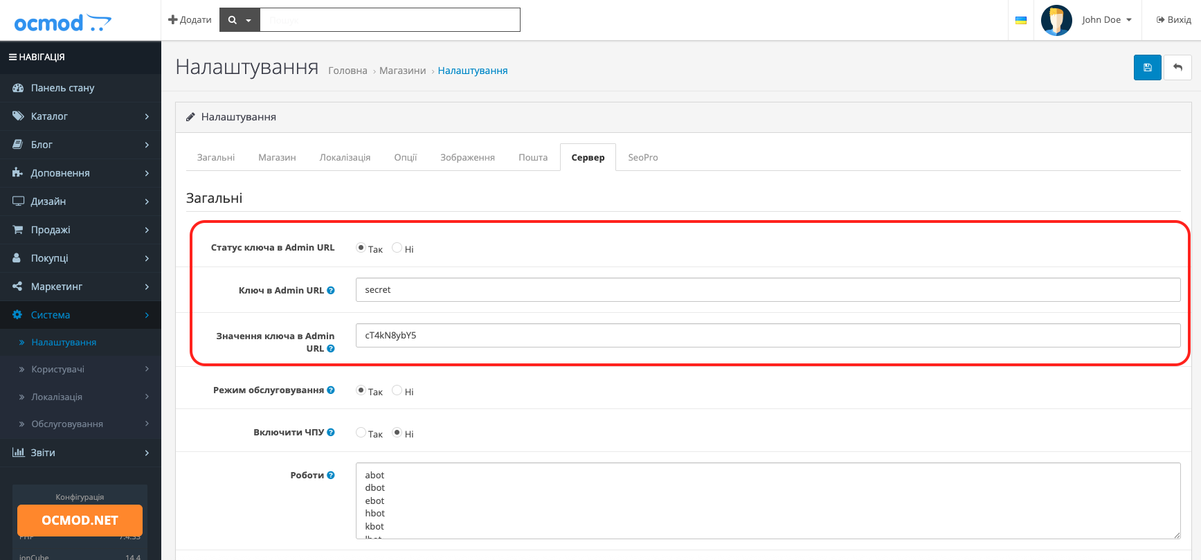Select Ні for Режим обслуговування
This screenshot has height=560, width=1201.
(397, 390)
